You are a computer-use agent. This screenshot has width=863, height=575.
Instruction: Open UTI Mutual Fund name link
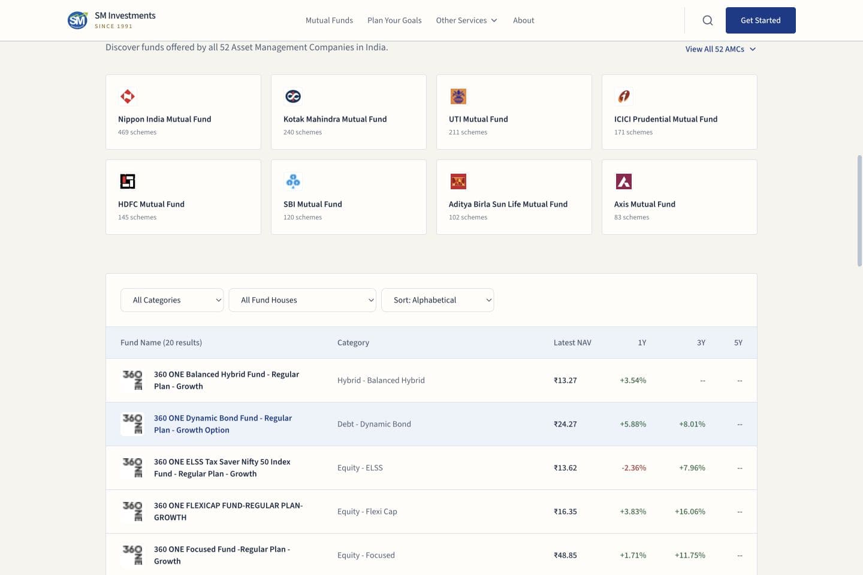point(478,119)
